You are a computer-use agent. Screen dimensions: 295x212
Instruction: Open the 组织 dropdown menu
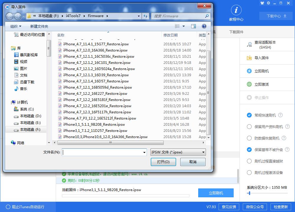pos(16,26)
